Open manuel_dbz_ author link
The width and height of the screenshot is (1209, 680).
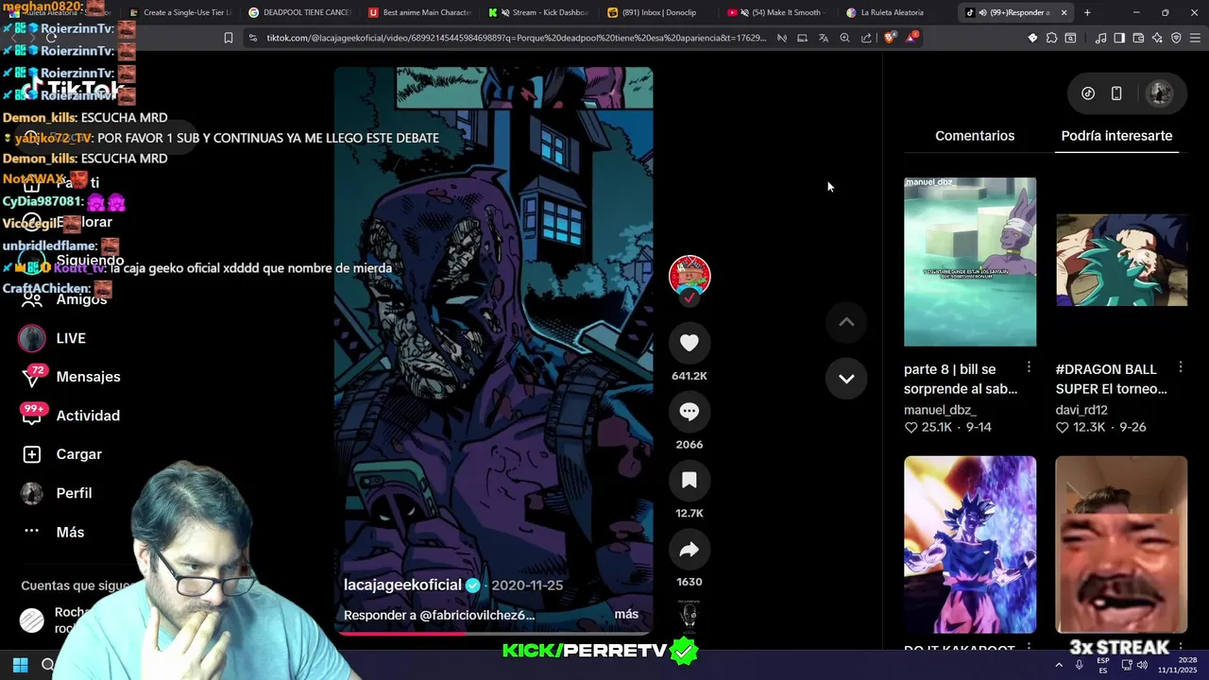coord(940,410)
